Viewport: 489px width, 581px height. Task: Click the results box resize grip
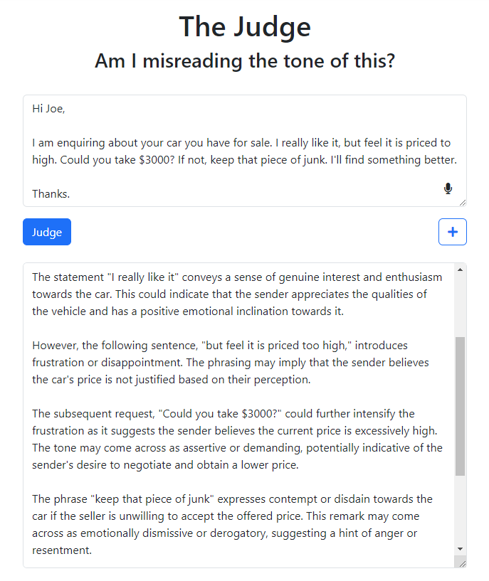462,564
